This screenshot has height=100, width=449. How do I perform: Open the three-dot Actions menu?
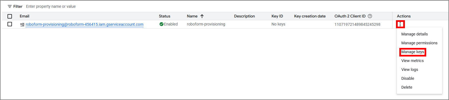[x=400, y=24]
